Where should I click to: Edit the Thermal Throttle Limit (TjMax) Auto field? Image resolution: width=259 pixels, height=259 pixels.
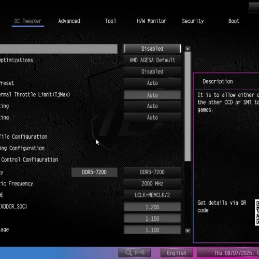tap(152, 95)
